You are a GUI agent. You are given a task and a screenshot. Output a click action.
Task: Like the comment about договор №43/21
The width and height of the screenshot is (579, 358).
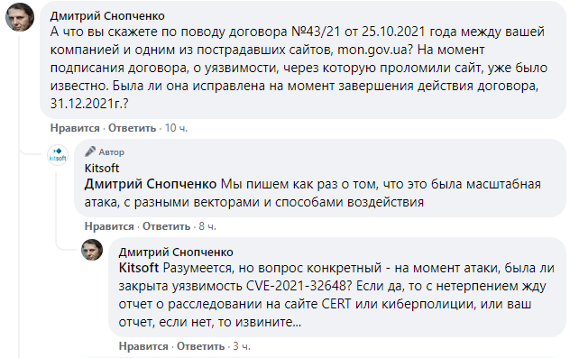75,128
